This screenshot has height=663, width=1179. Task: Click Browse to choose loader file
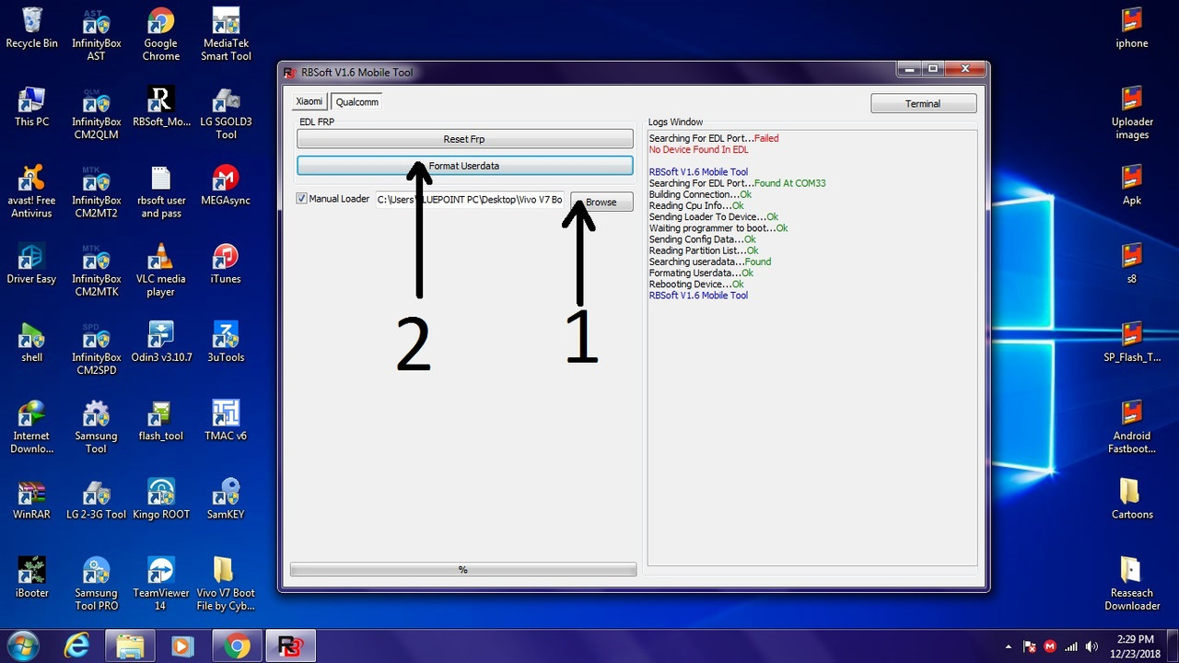[x=601, y=202]
